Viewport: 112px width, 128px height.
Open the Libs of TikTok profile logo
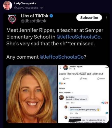pos(12,19)
